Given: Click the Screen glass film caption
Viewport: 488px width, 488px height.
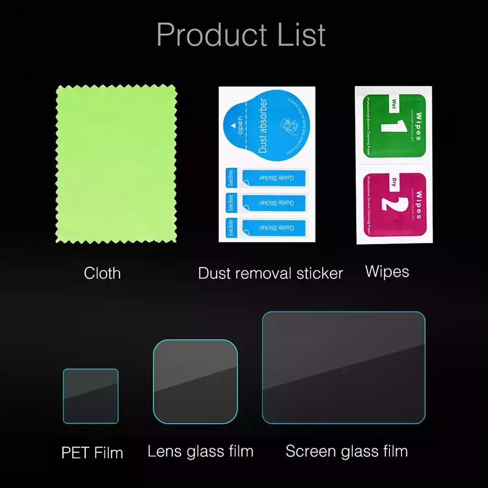Looking at the screenshot, I should click(x=347, y=451).
